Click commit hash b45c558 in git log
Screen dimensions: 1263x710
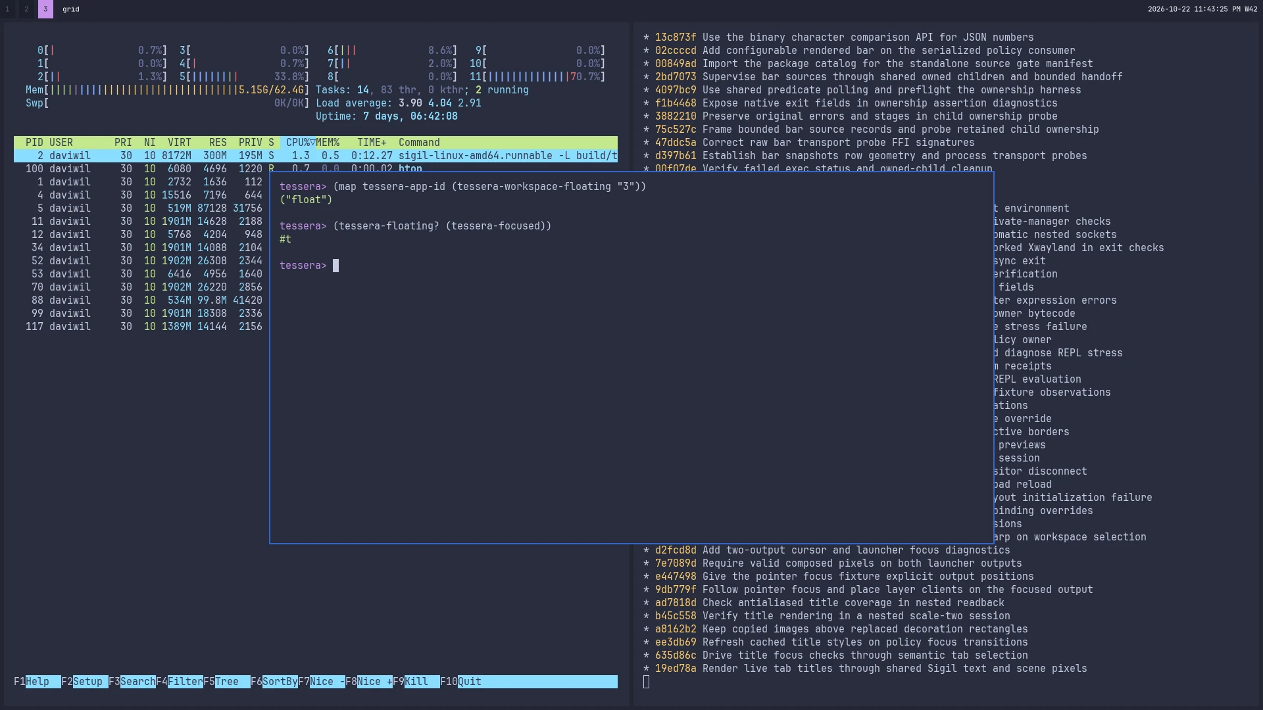(676, 616)
